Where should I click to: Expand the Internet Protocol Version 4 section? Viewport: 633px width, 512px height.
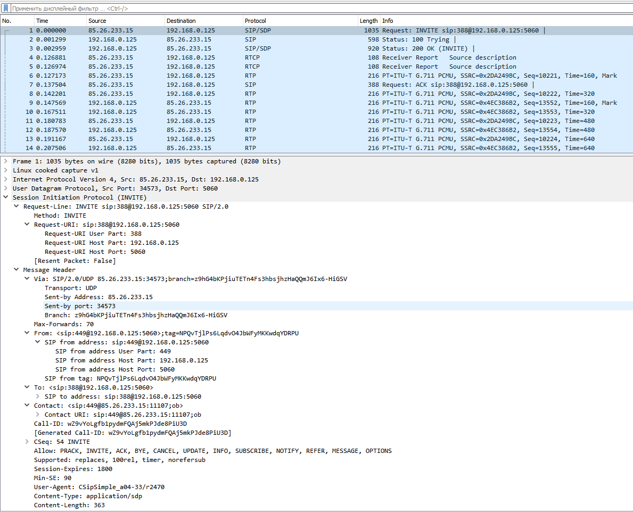click(x=5, y=179)
